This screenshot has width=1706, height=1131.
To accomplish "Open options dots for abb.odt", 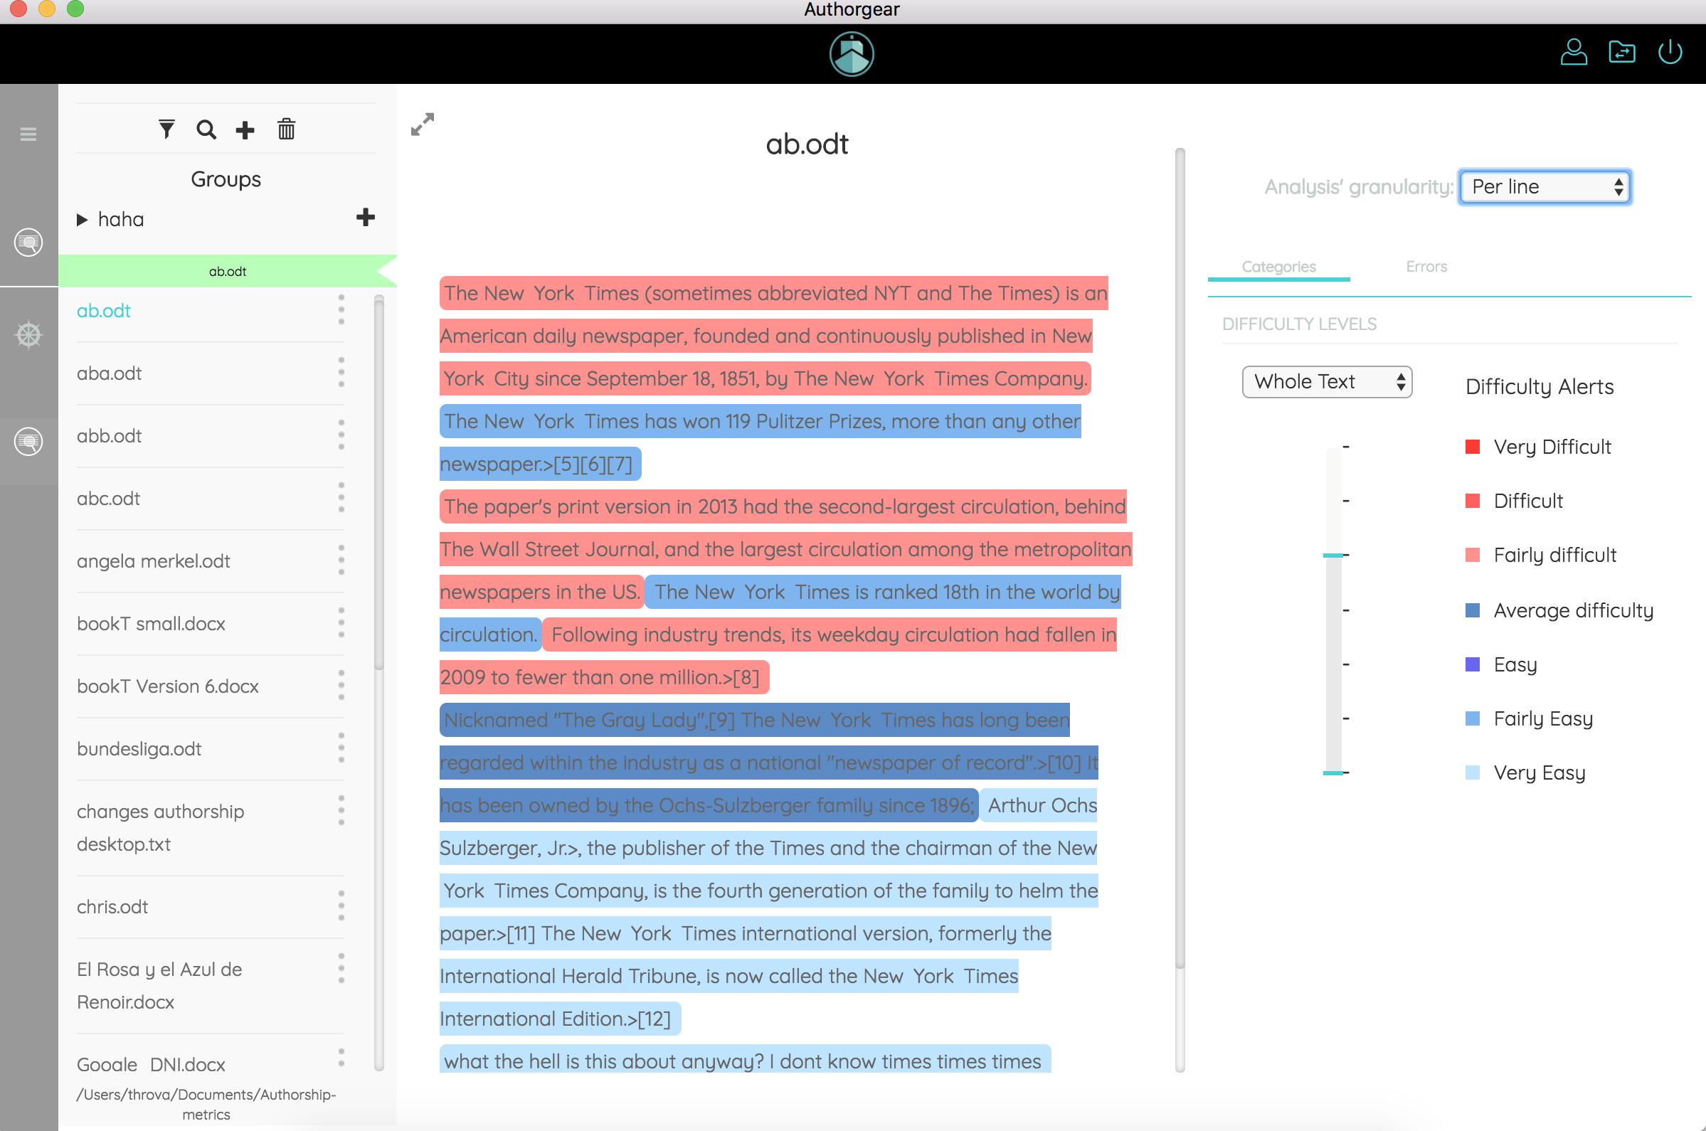I will point(341,435).
